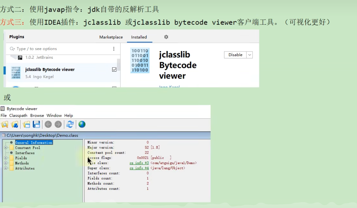Open the Classpath menu
Image resolution: width=357 pixels, height=208 pixels.
(x=18, y=116)
